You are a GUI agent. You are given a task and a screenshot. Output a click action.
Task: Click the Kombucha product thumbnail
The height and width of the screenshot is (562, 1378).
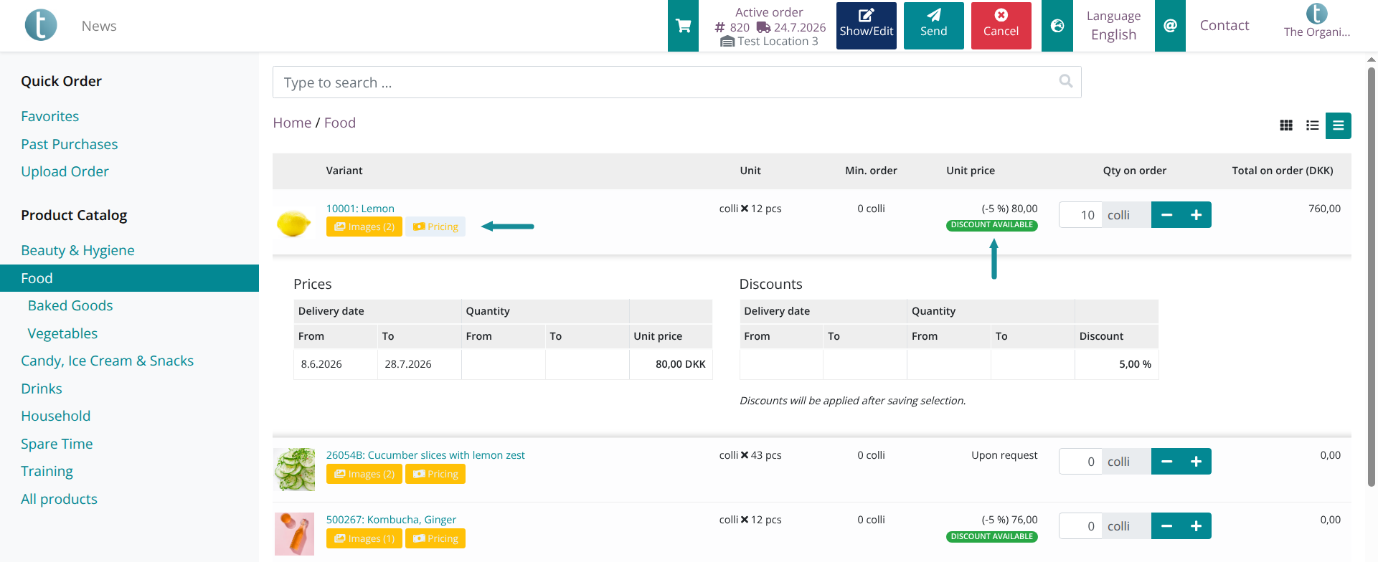click(x=294, y=534)
